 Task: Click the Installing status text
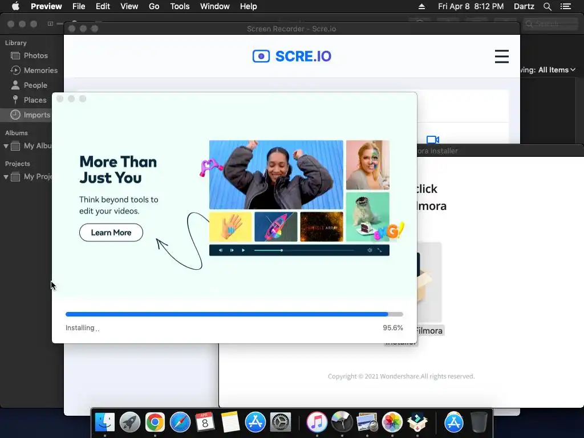82,328
